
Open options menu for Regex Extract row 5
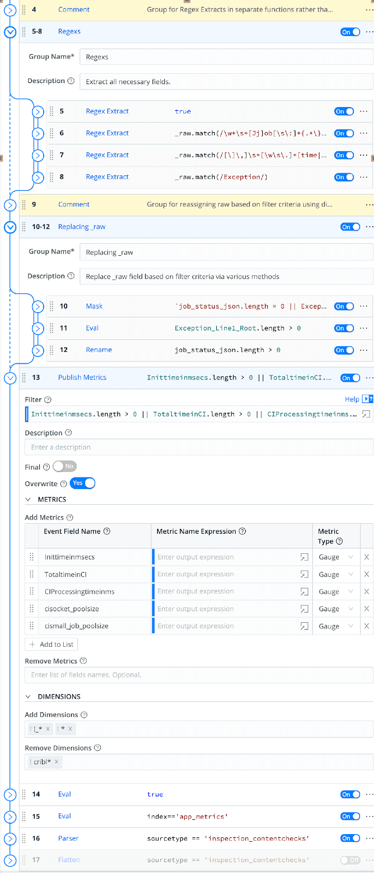[364, 111]
